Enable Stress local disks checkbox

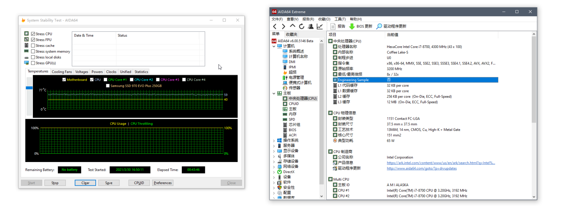click(33, 57)
